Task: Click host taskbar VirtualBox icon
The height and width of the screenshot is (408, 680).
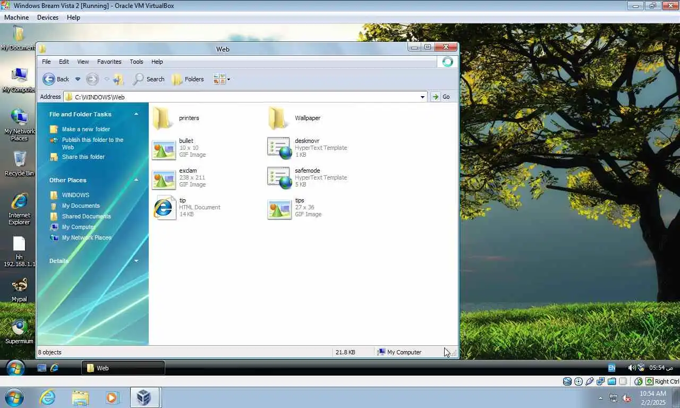Action: click(144, 397)
